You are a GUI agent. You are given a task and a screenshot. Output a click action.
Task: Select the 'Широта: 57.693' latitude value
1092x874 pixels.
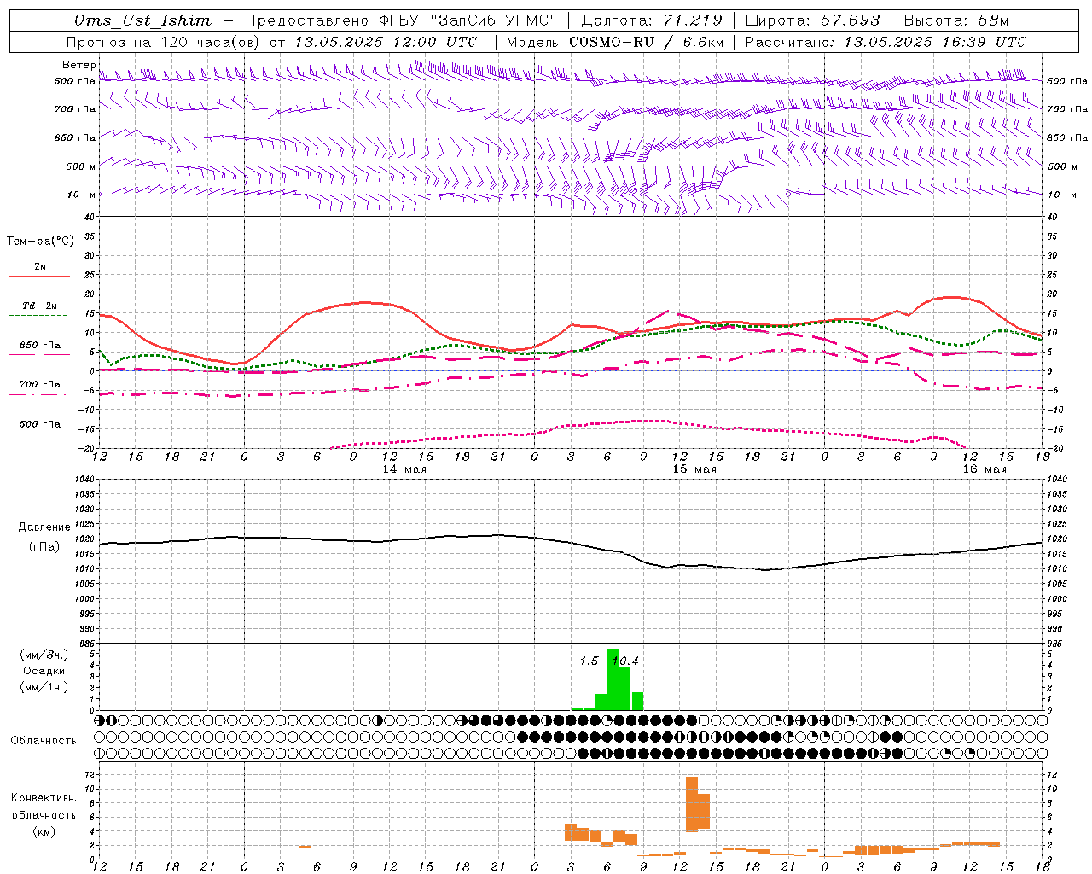click(812, 20)
